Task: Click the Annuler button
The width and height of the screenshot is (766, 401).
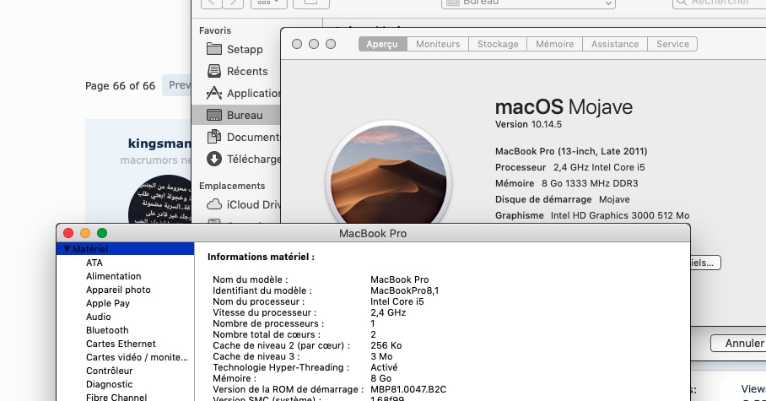Action: pyautogui.click(x=739, y=344)
